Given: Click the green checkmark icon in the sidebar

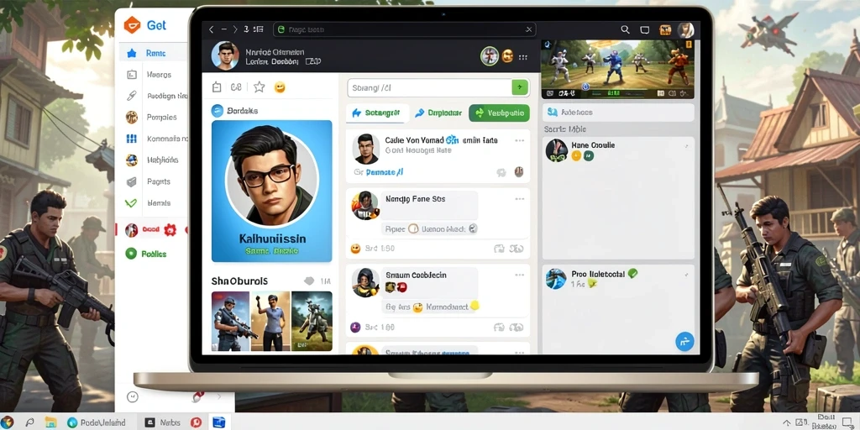Looking at the screenshot, I should [130, 203].
